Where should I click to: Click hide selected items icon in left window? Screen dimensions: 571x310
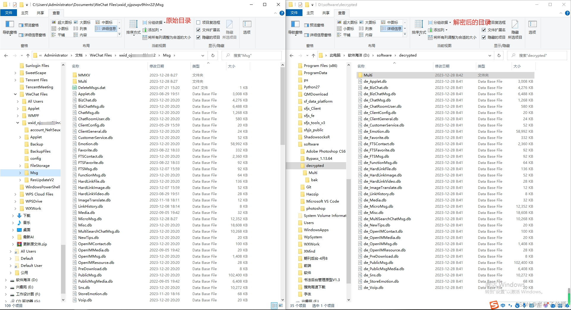coord(230,29)
